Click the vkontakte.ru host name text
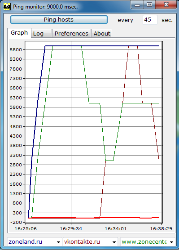179x250 pixels. point(82,242)
